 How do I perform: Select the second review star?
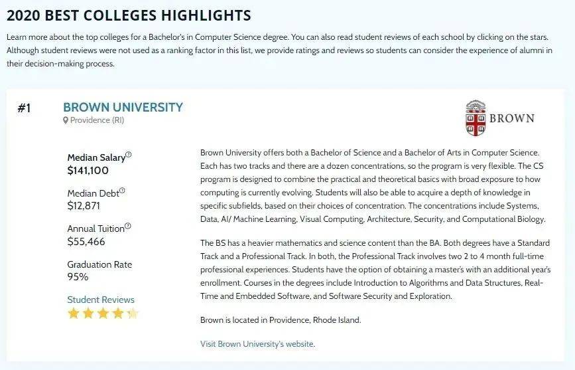(x=88, y=313)
